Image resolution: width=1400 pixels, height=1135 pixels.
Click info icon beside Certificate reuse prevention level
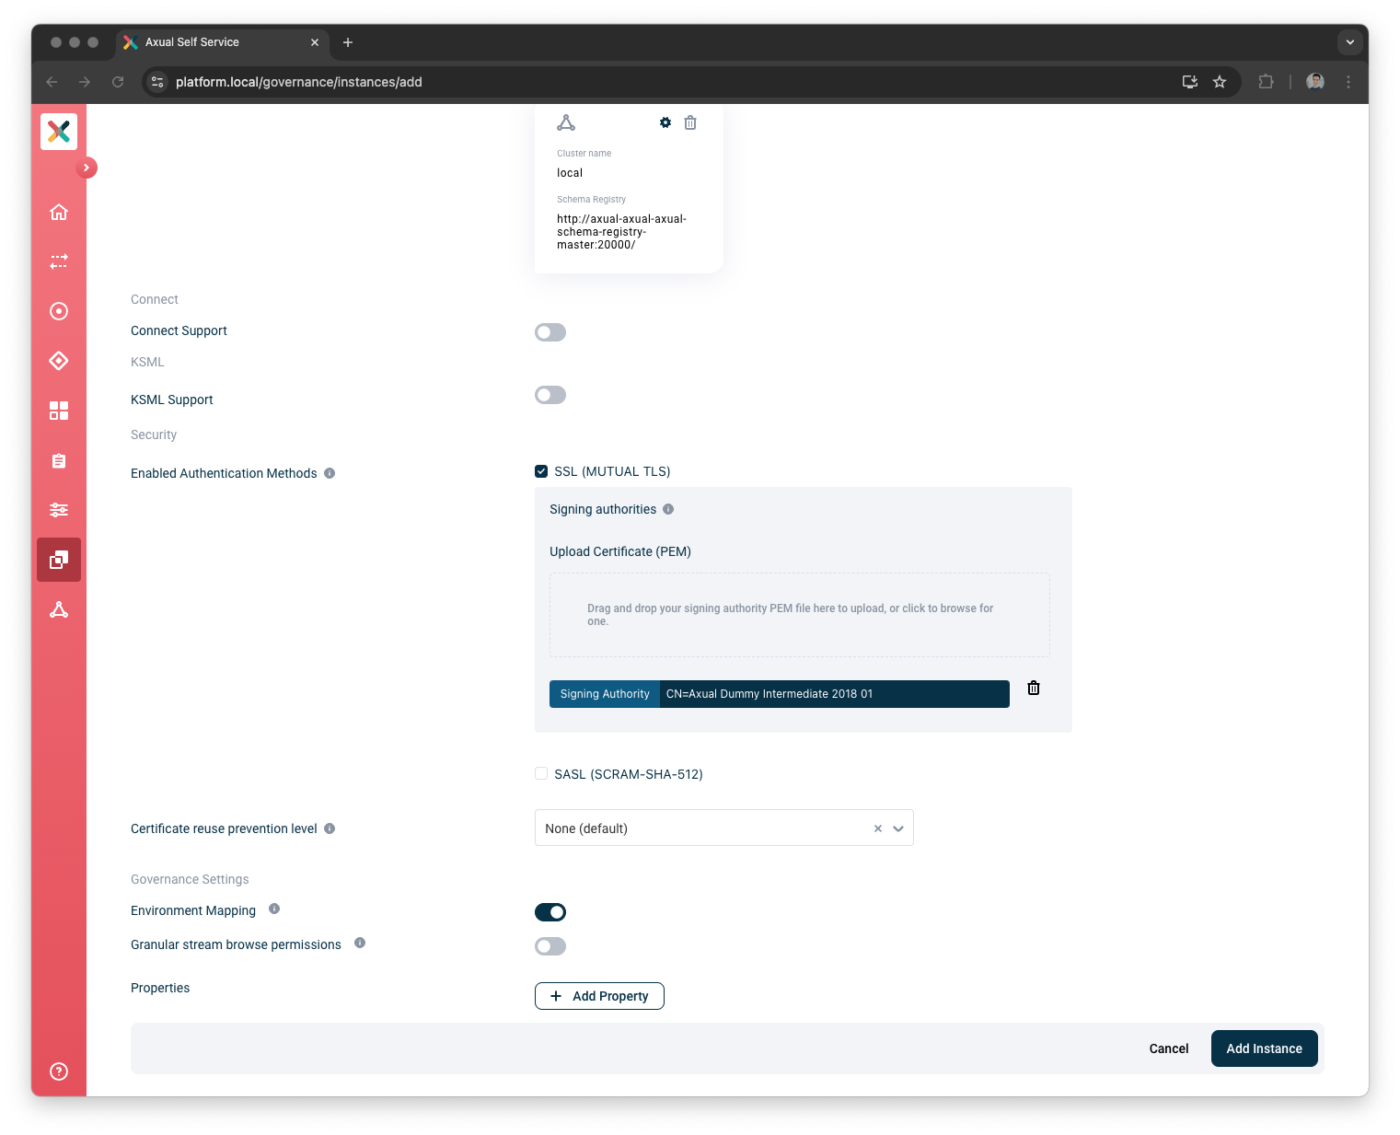[x=330, y=828]
